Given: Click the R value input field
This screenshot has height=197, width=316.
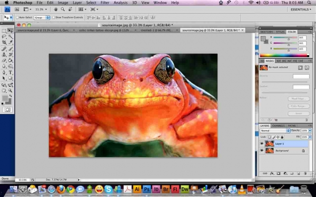Looking at the screenshot, I should [x=302, y=38].
